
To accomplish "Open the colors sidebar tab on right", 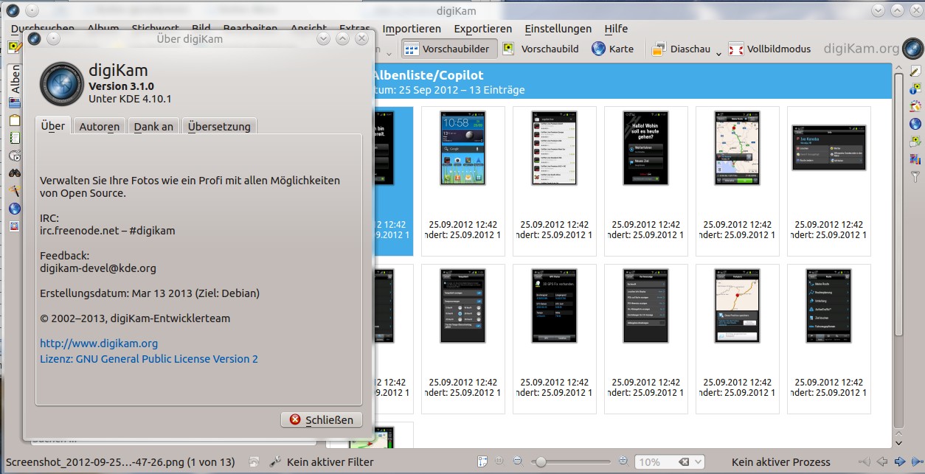I will [915, 105].
